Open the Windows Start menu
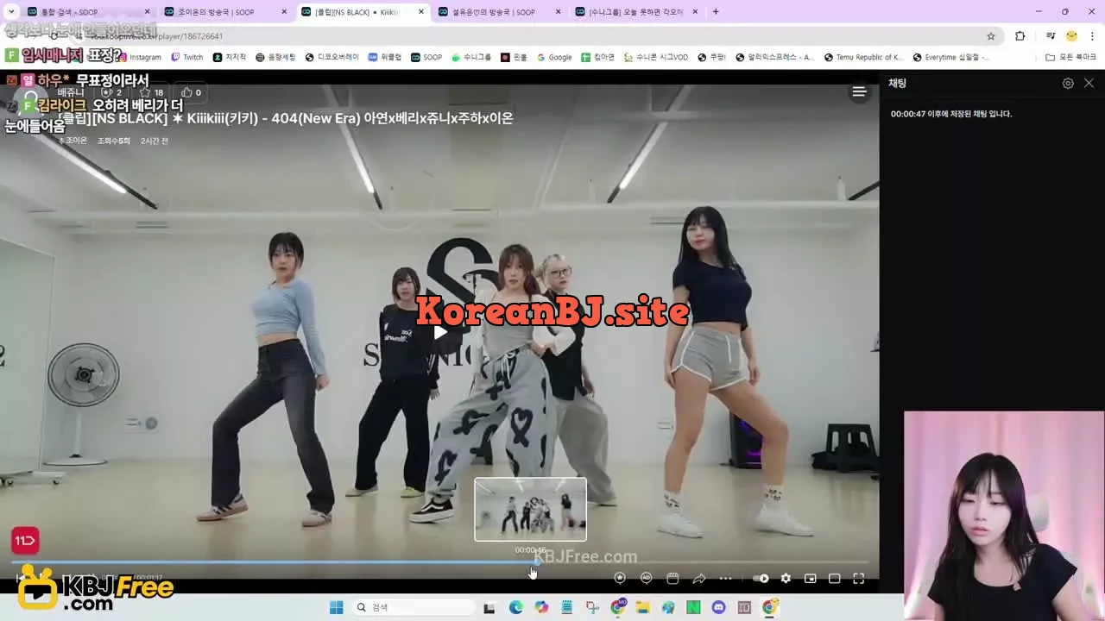Image resolution: width=1105 pixels, height=621 pixels. (336, 607)
